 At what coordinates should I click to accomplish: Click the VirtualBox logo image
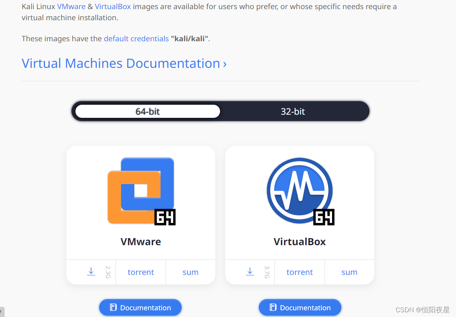(300, 191)
